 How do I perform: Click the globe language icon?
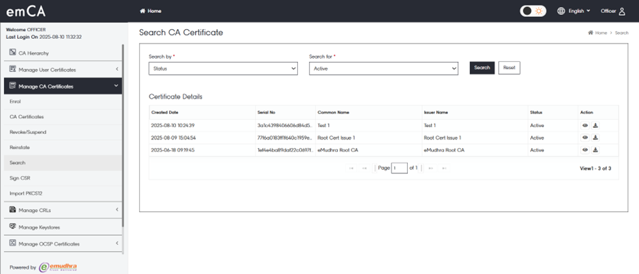(x=561, y=11)
